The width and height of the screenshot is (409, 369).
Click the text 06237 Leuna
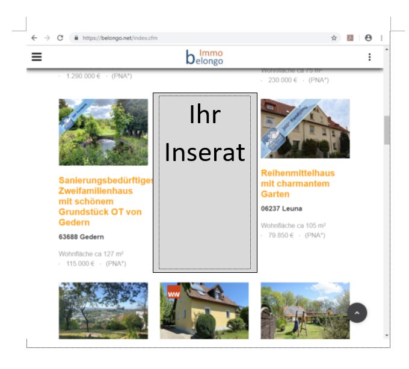point(281,209)
